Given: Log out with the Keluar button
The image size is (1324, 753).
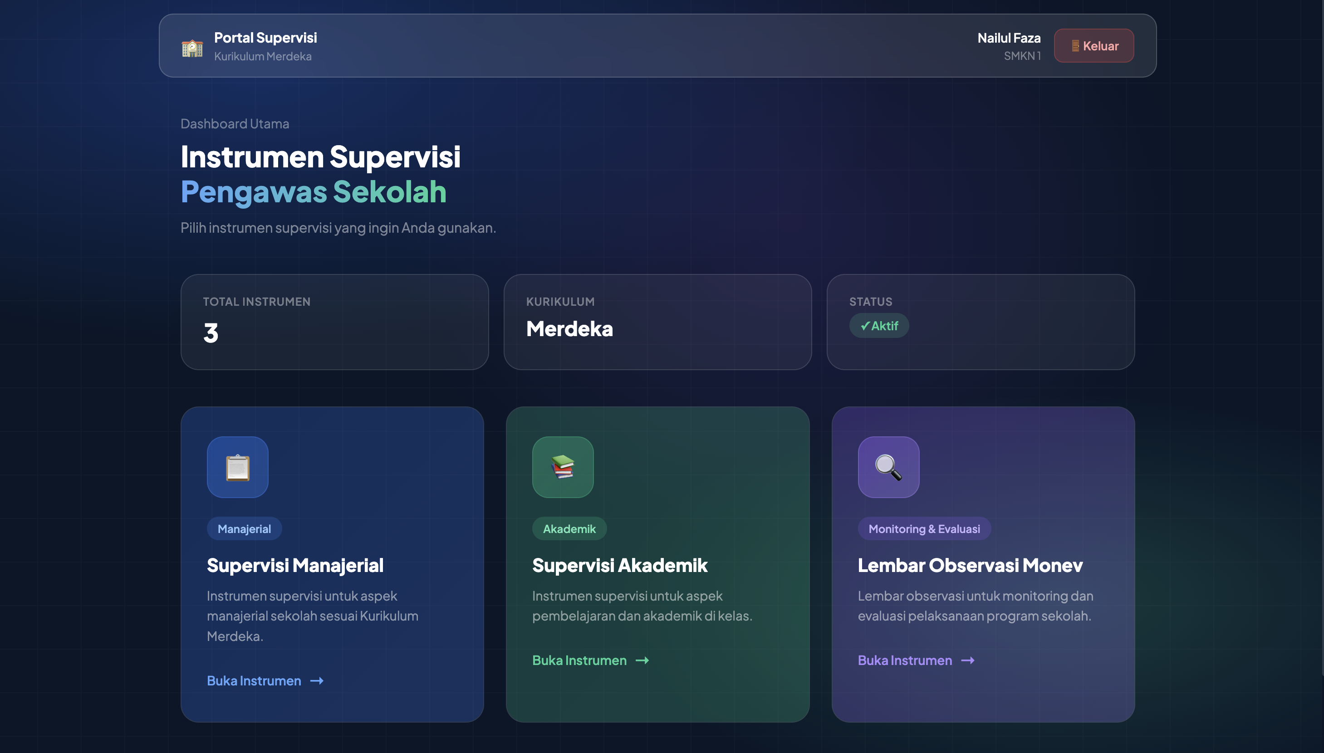Looking at the screenshot, I should [1094, 45].
